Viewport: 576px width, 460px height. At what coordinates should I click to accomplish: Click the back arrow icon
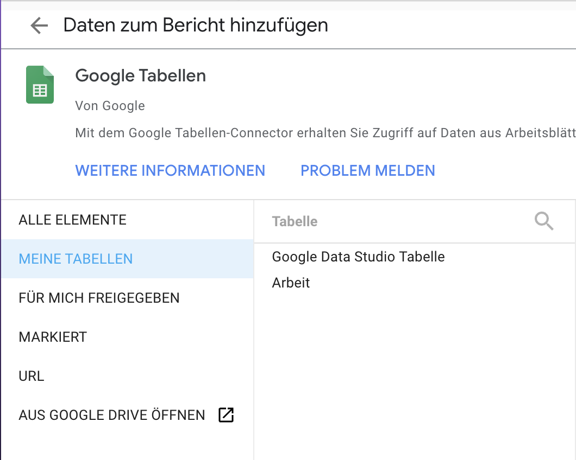39,25
